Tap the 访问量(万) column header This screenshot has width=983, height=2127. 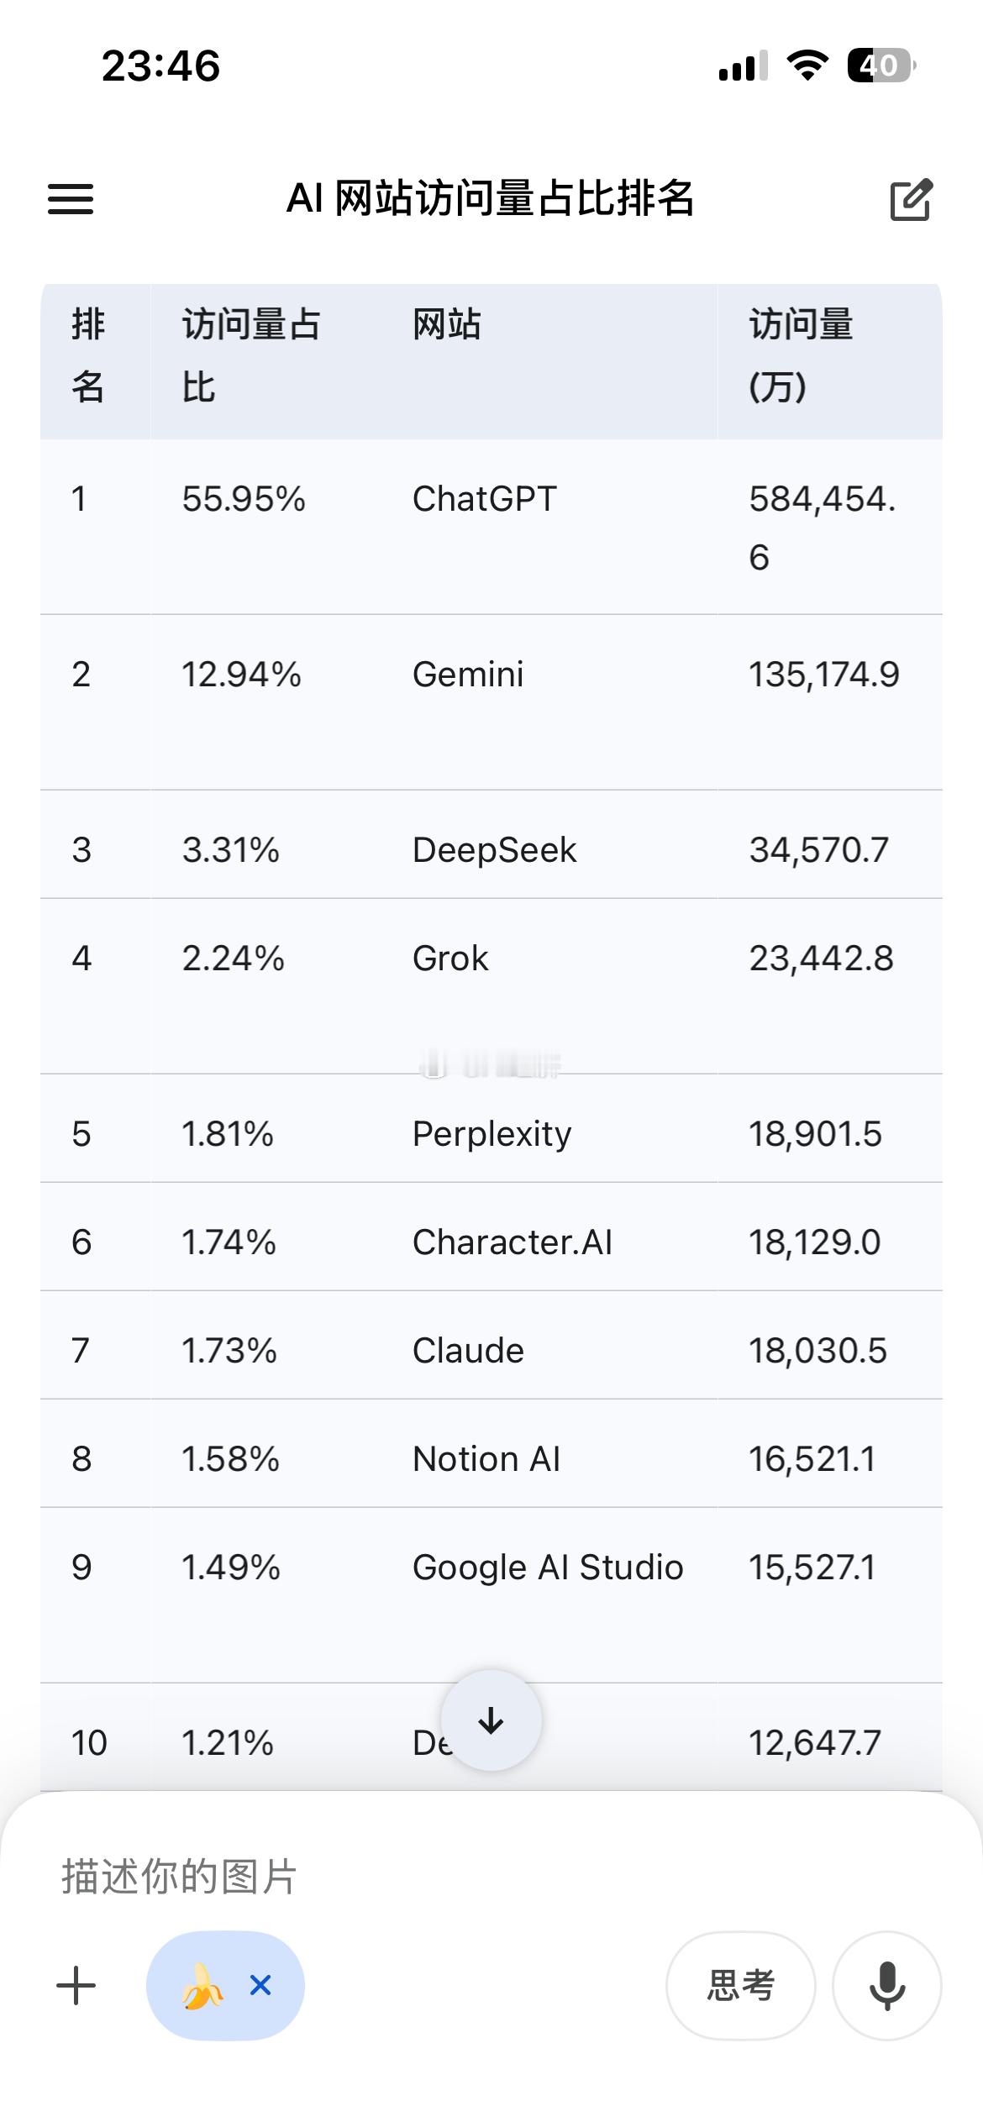pos(801,356)
